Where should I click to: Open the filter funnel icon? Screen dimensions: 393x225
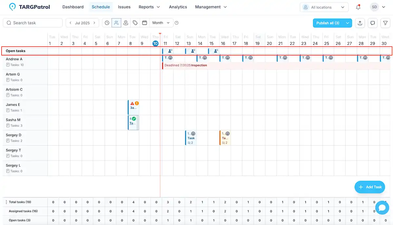pyautogui.click(x=385, y=23)
